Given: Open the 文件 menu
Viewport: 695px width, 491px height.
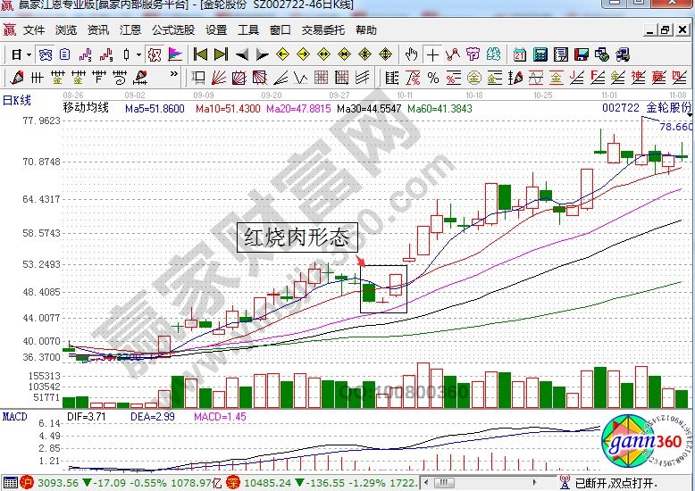Looking at the screenshot, I should 34,30.
